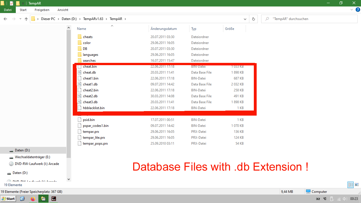Click the TempAR breadcrumb segment
The image size is (361, 203).
116,19
